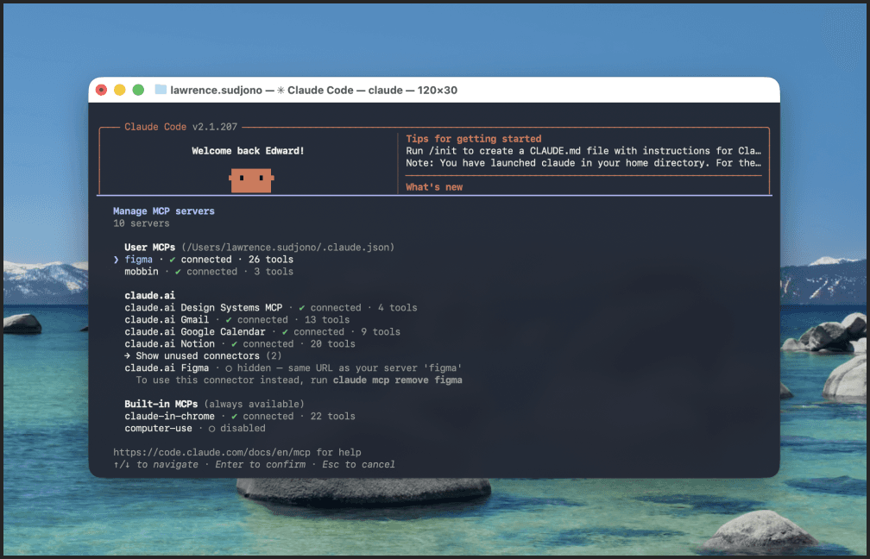Click the 'Claude Code v2.1.207' label
This screenshot has height=559, width=870.
pyautogui.click(x=181, y=127)
